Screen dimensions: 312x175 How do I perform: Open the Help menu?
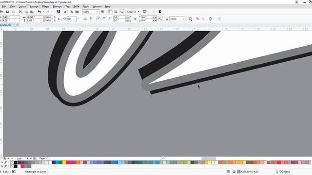(108, 6)
